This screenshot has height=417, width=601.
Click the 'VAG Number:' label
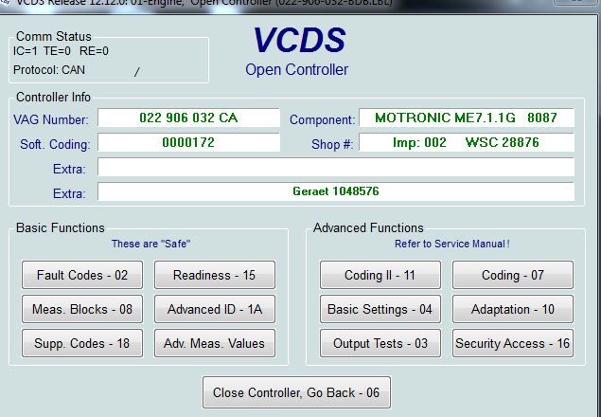point(51,119)
